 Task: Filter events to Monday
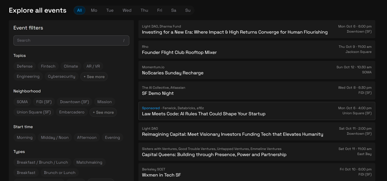click(x=94, y=10)
